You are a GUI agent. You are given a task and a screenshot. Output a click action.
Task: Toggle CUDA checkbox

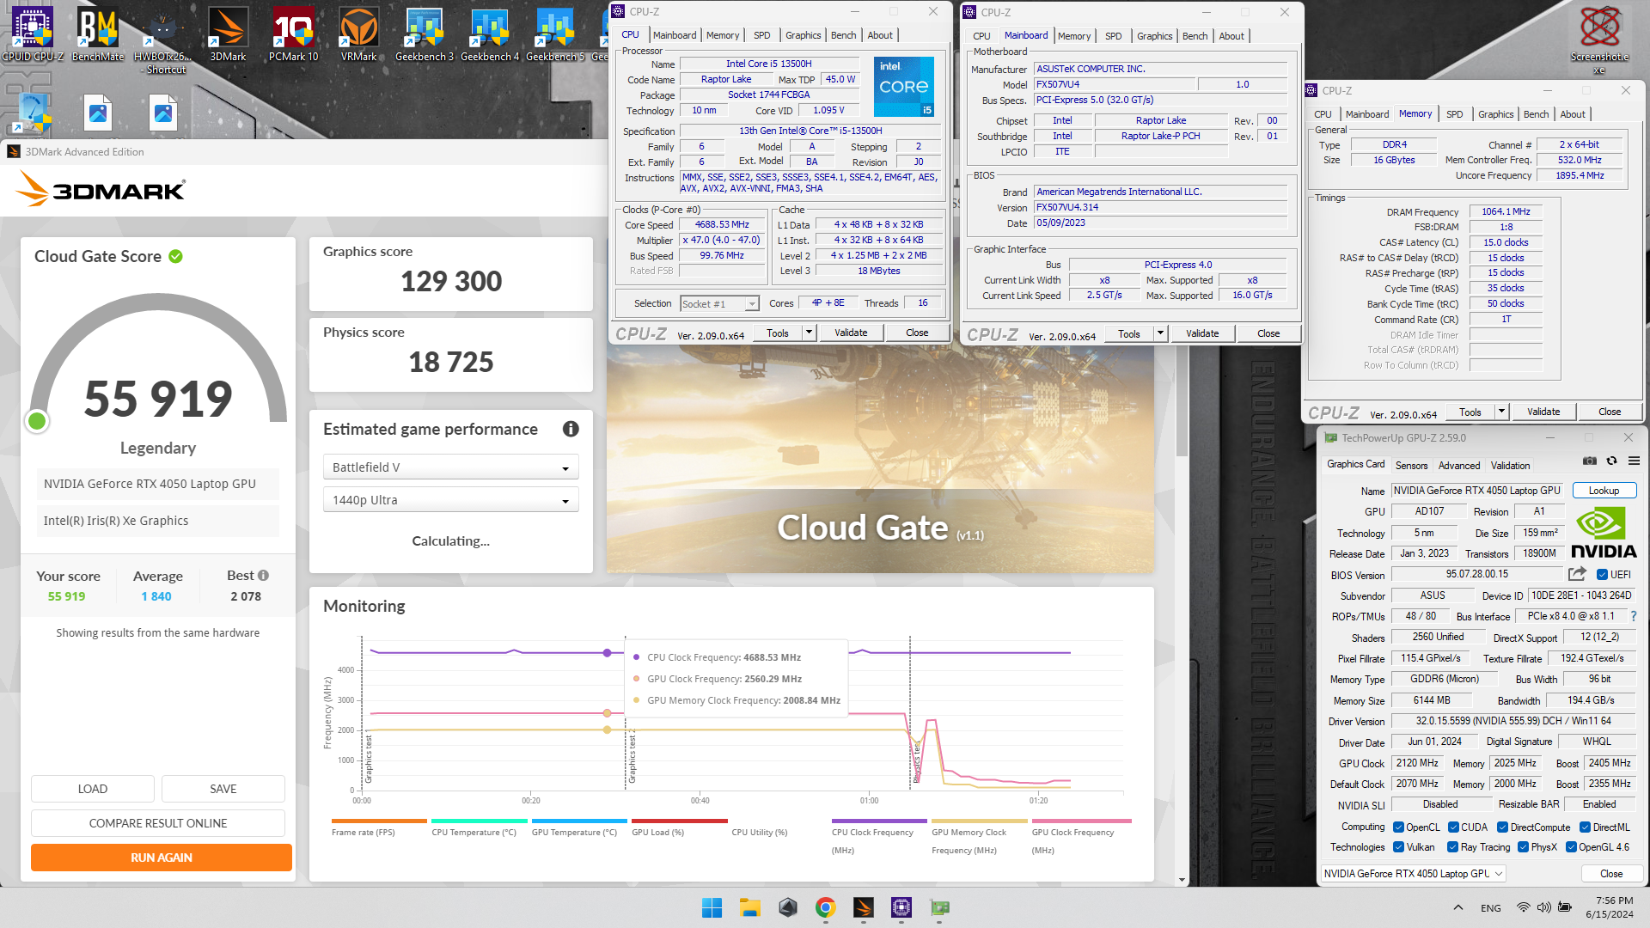(x=1453, y=827)
